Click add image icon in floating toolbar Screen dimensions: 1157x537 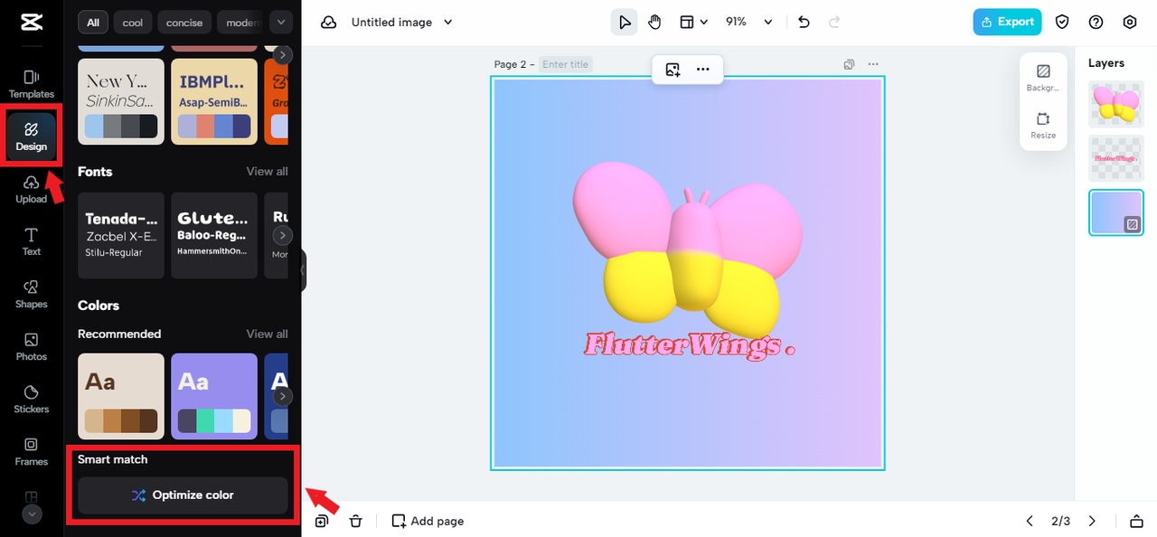click(x=673, y=70)
